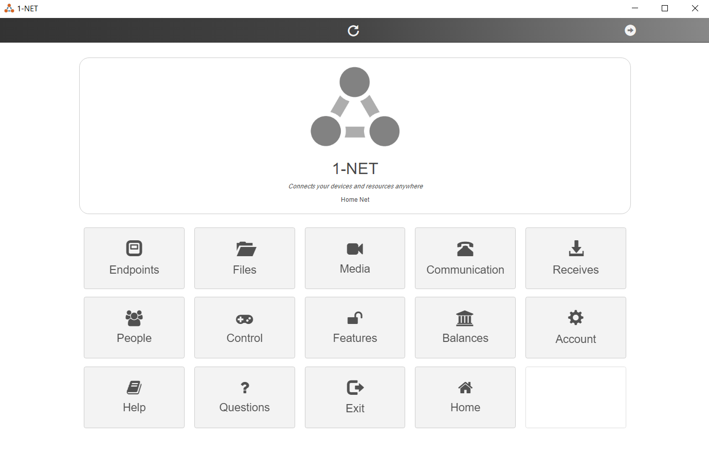Open Account settings gear tile

coord(575,328)
